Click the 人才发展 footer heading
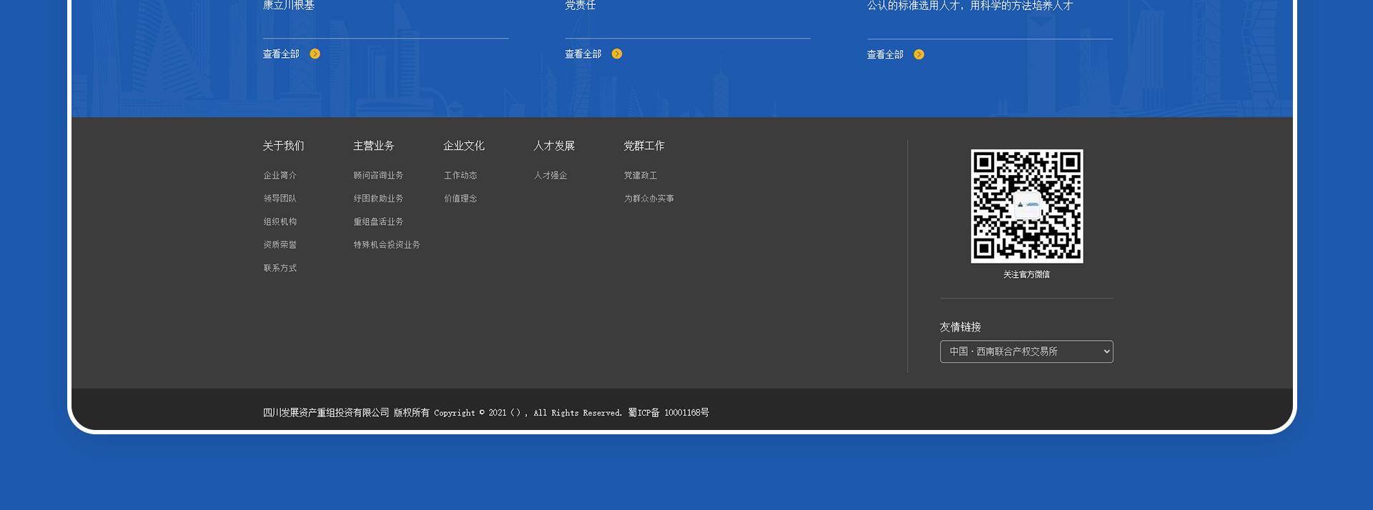 coord(553,146)
